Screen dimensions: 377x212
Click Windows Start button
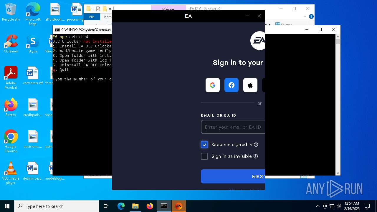click(7, 206)
